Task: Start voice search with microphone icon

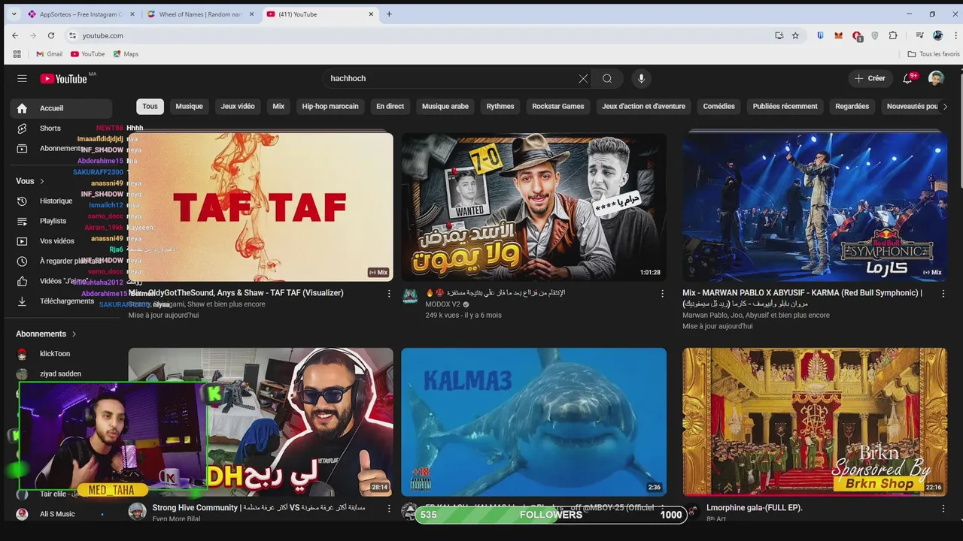Action: pos(641,78)
